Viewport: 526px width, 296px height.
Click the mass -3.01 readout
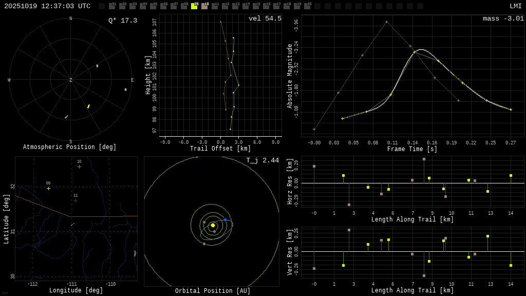point(503,18)
